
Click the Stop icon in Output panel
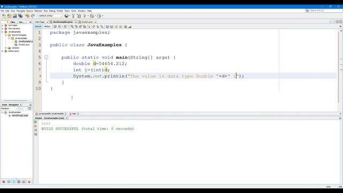pyautogui.click(x=36, y=130)
